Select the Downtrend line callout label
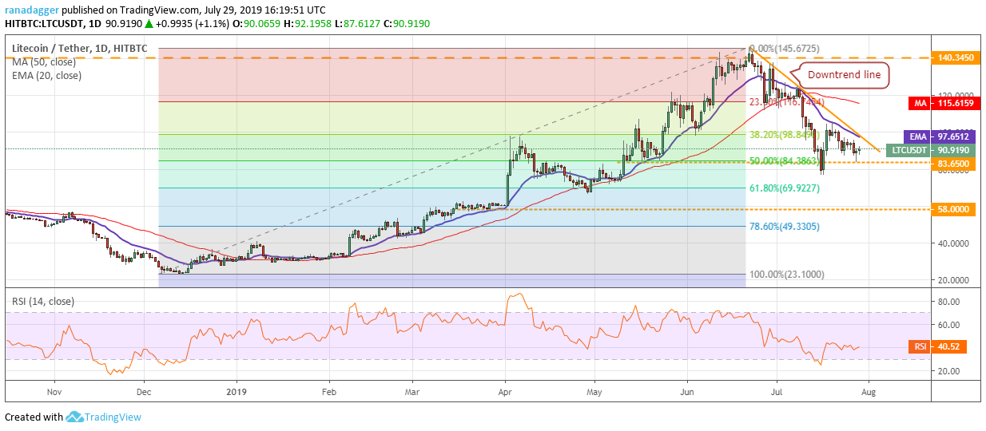 pyautogui.click(x=844, y=74)
